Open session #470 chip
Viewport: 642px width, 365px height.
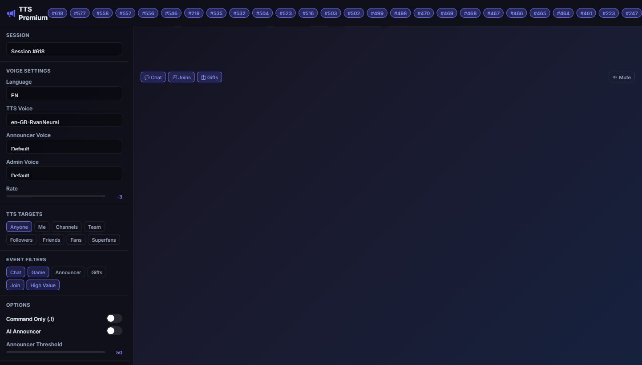coord(424,13)
